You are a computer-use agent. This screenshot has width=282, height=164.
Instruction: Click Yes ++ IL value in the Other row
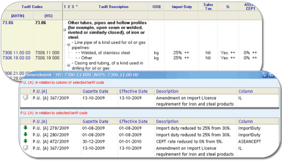point(228,58)
